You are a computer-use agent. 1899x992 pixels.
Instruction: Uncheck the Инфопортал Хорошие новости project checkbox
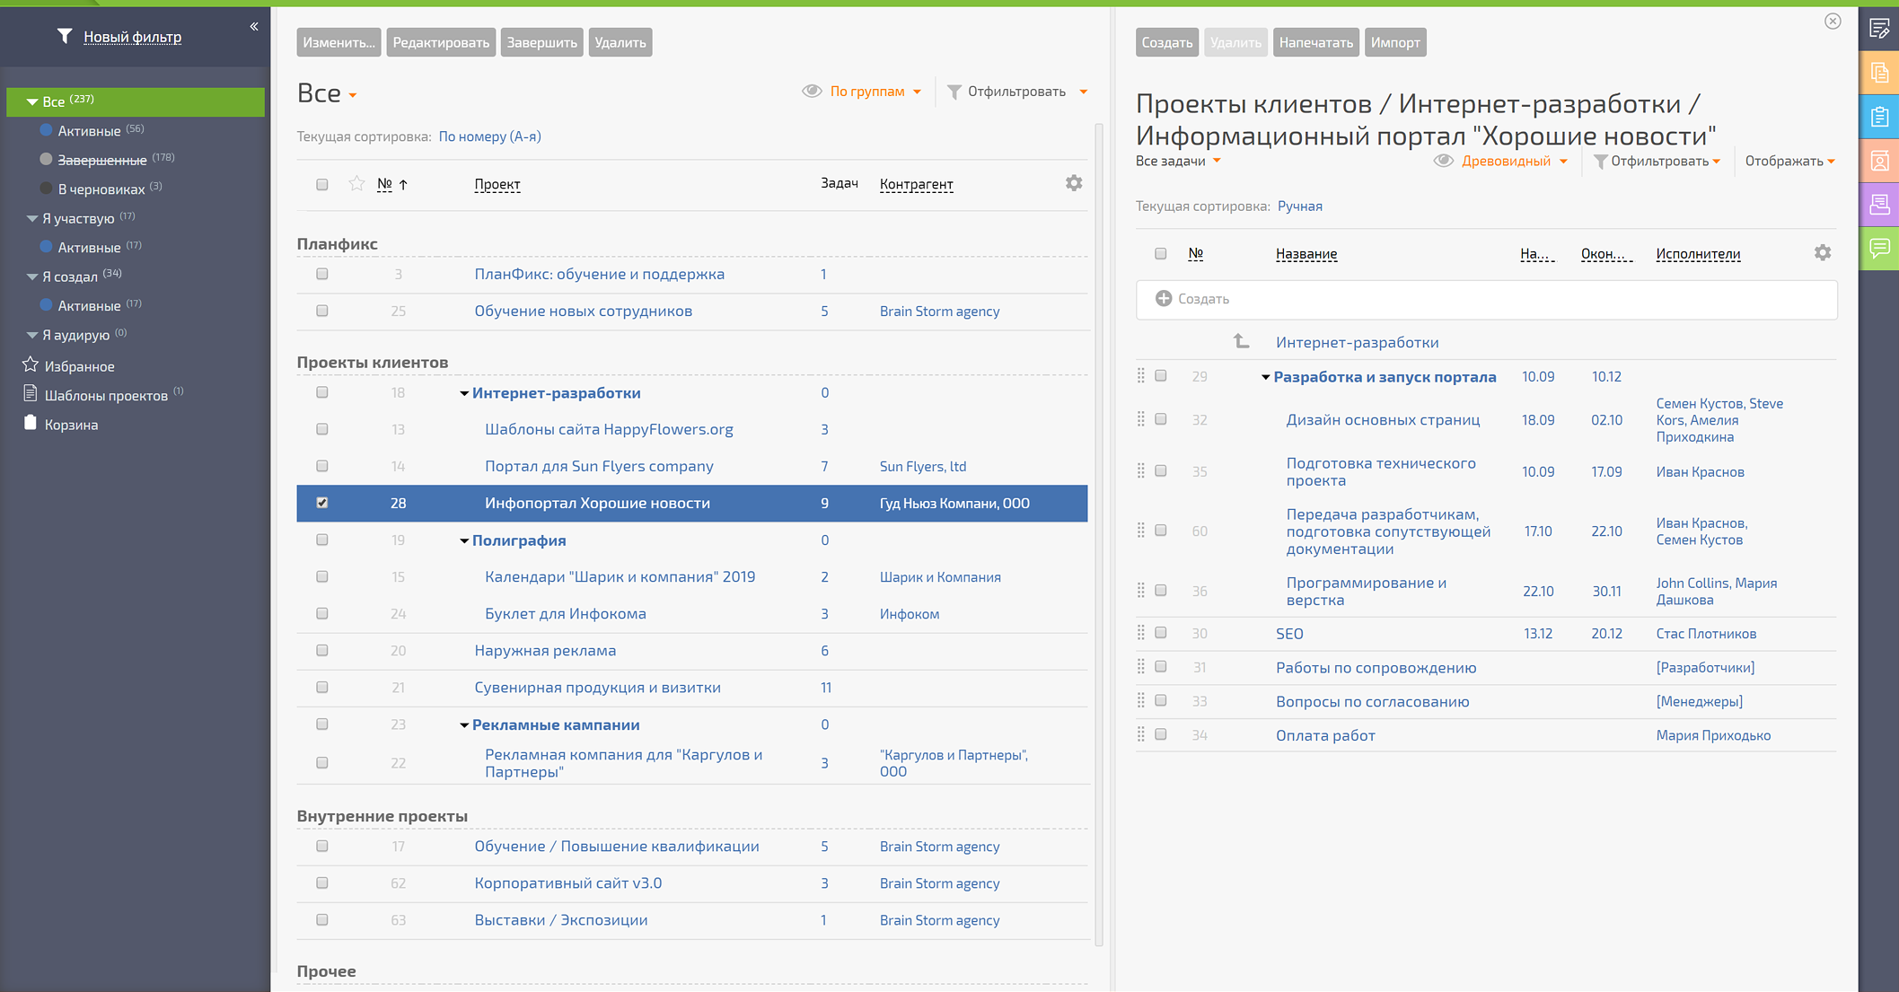pyautogui.click(x=322, y=503)
